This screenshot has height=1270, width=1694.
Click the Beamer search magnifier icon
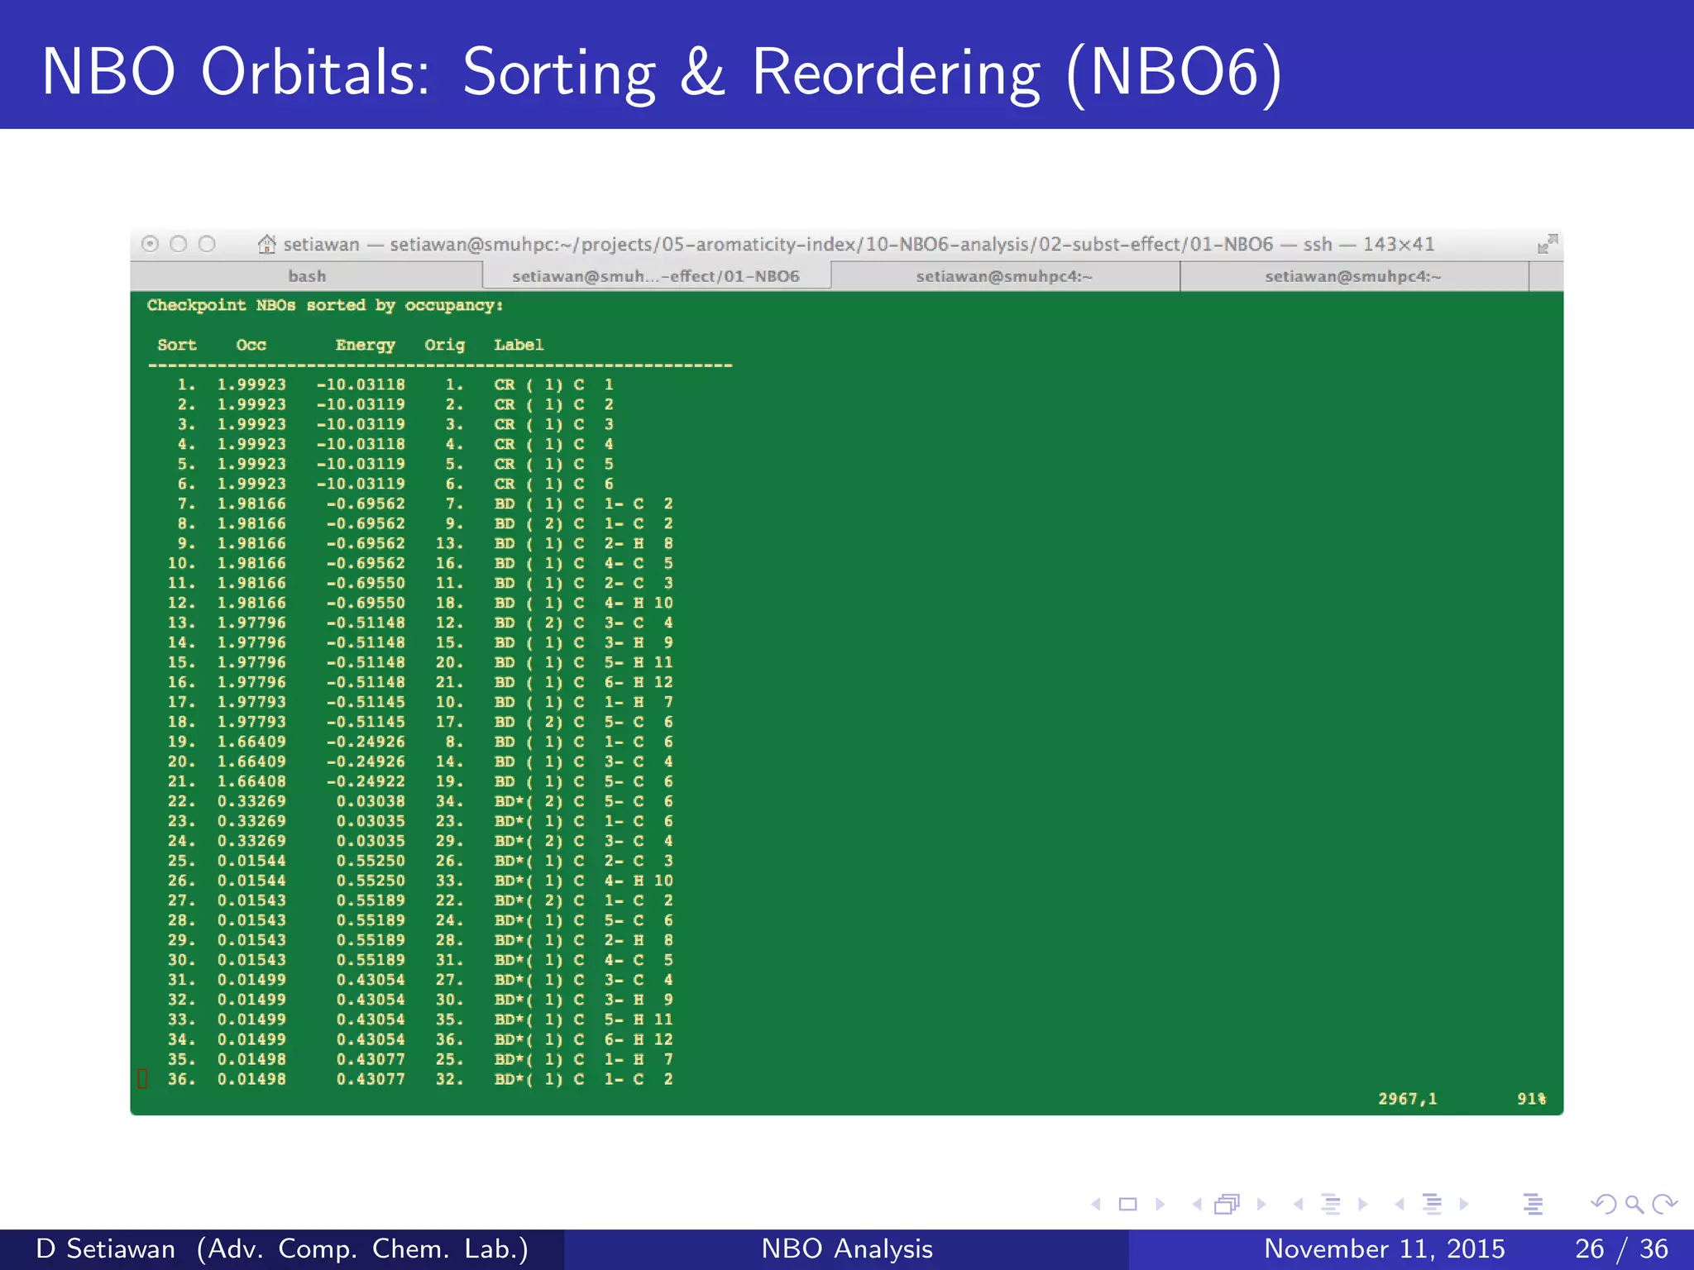tap(1634, 1205)
